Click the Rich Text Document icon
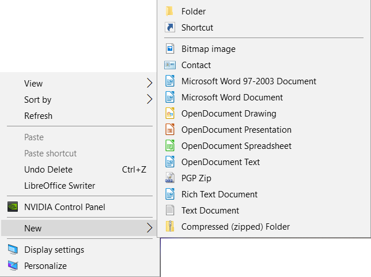 (x=170, y=194)
